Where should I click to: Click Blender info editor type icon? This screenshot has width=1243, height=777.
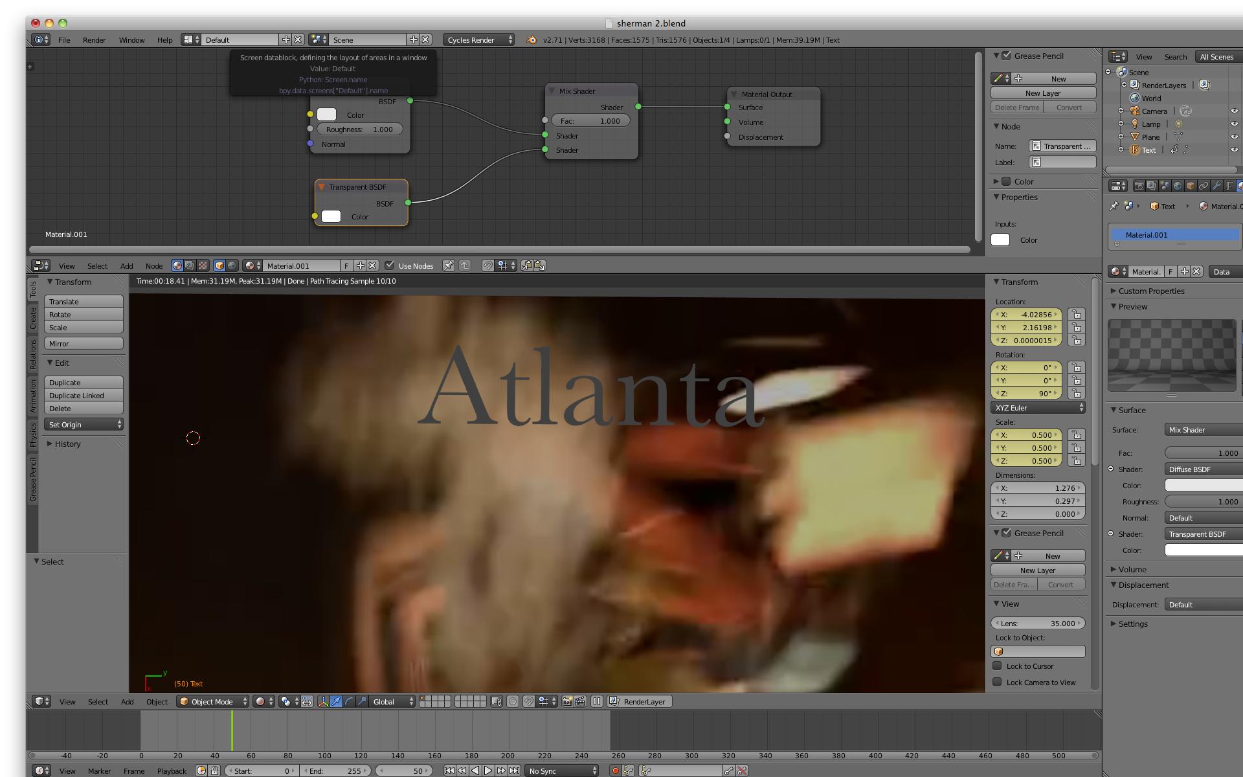click(x=41, y=39)
